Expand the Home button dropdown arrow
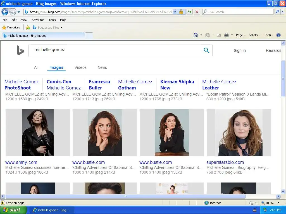Screen dimensions: 286x214 [201, 35]
